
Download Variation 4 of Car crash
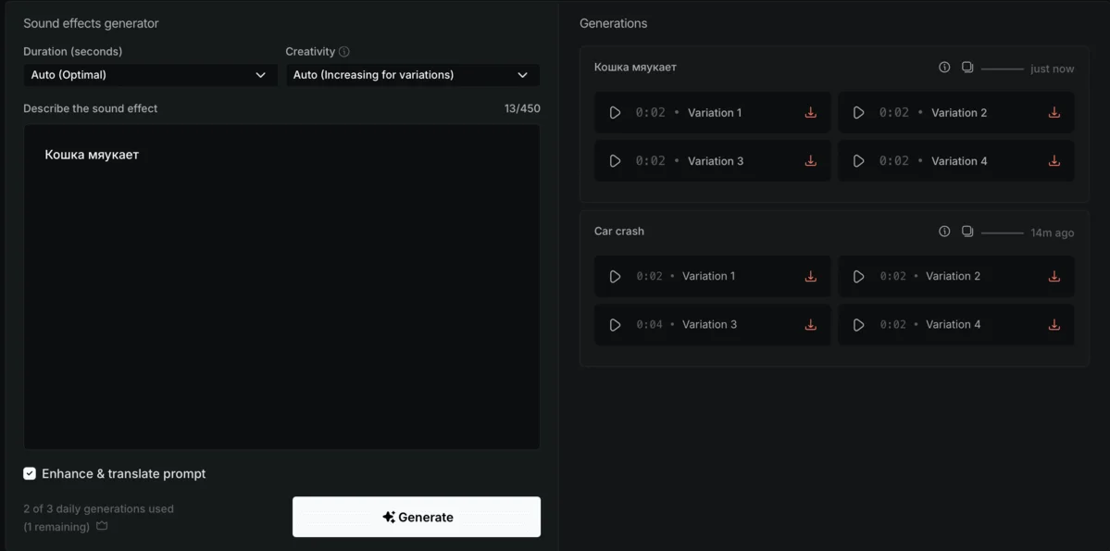coord(1054,325)
